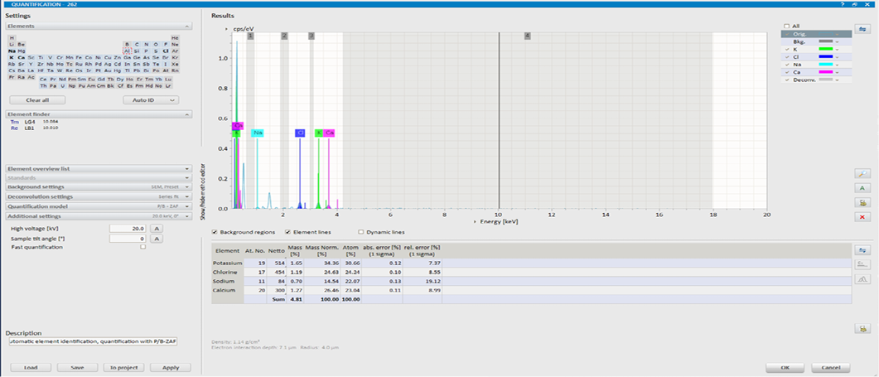
Task: Click the 'A' auto button for High voltage
Action: (157, 229)
